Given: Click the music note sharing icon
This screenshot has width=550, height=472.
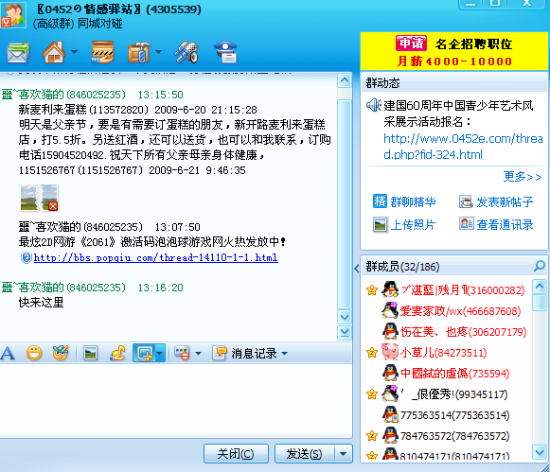Looking at the screenshot, I should point(117,353).
